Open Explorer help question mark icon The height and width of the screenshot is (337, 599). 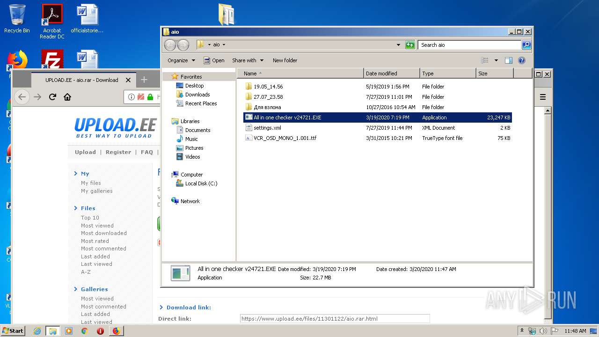pyautogui.click(x=522, y=60)
